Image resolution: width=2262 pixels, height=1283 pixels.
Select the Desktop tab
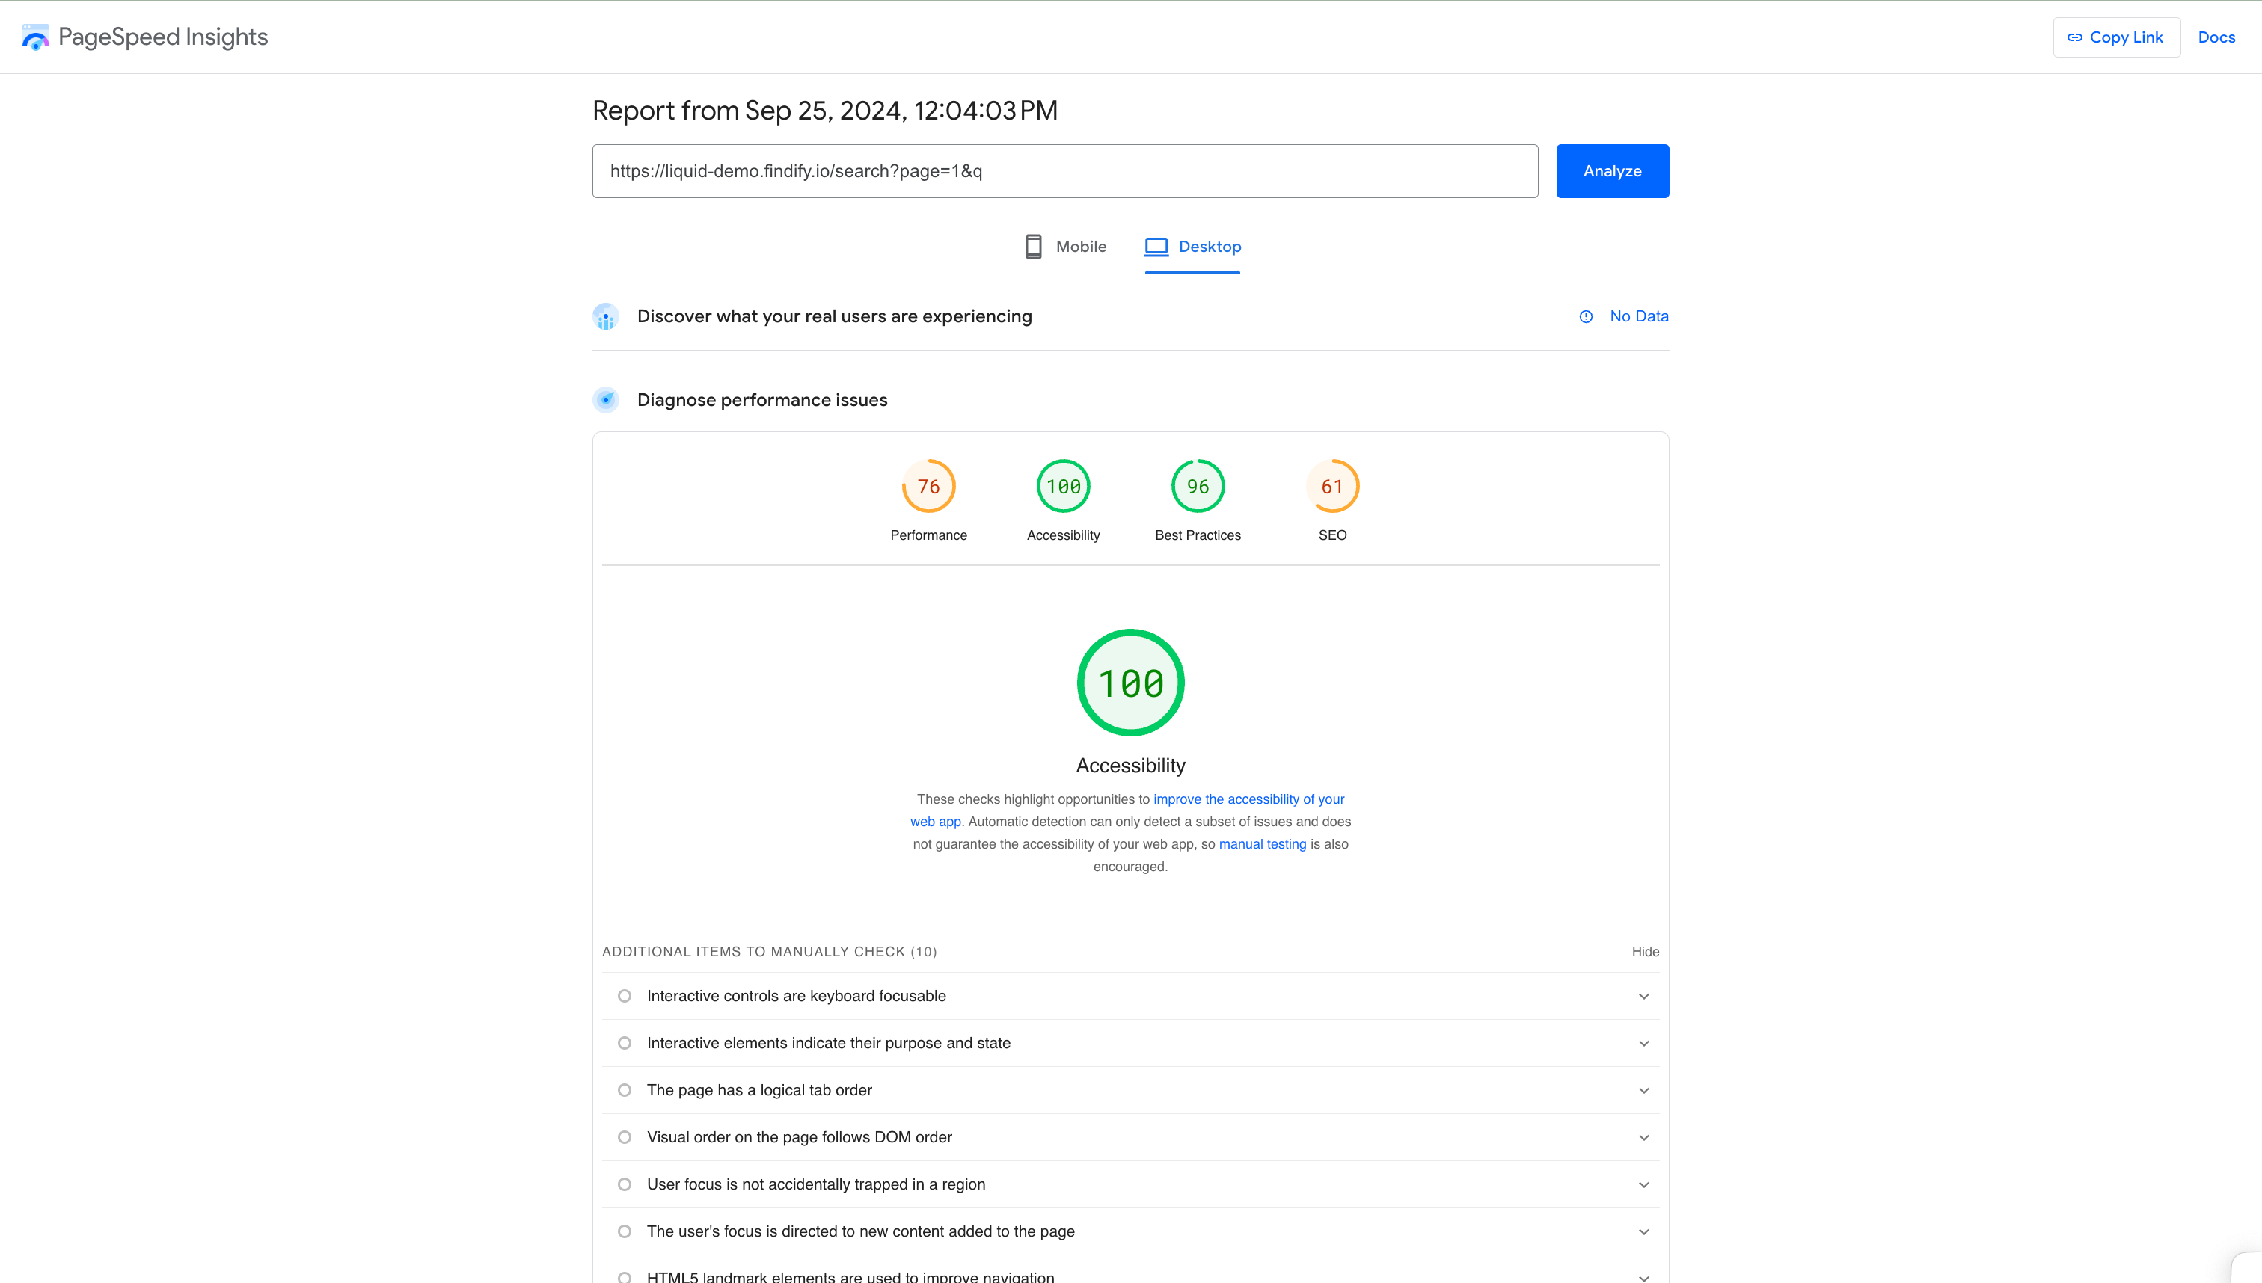[1192, 247]
